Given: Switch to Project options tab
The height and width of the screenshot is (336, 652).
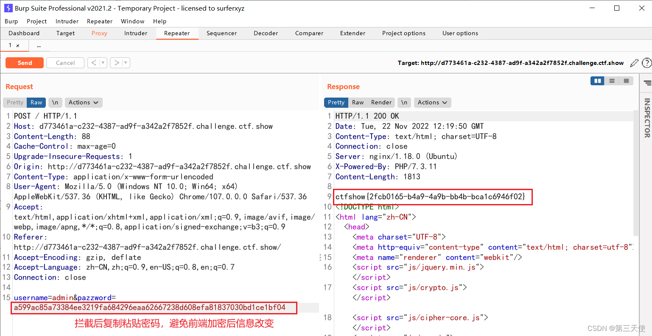Looking at the screenshot, I should pyautogui.click(x=403, y=33).
